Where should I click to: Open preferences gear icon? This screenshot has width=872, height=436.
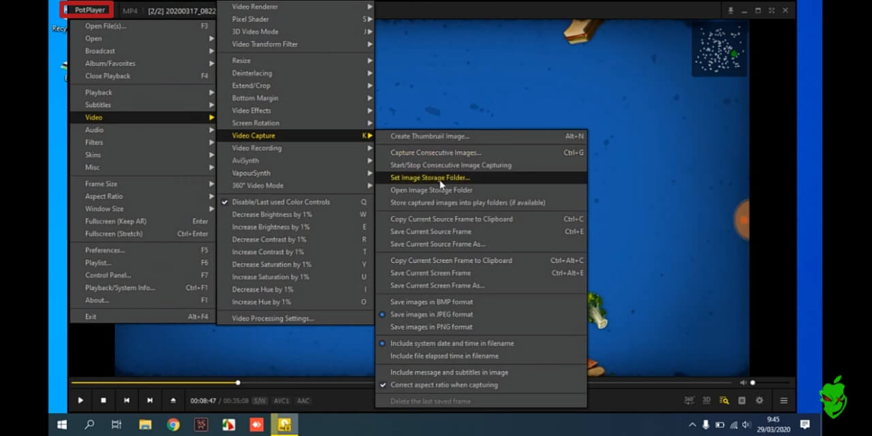coord(760,401)
